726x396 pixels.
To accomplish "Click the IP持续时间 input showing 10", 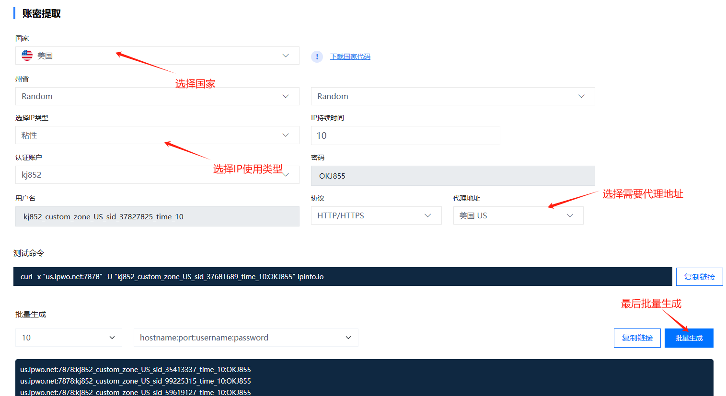I will (x=405, y=135).
